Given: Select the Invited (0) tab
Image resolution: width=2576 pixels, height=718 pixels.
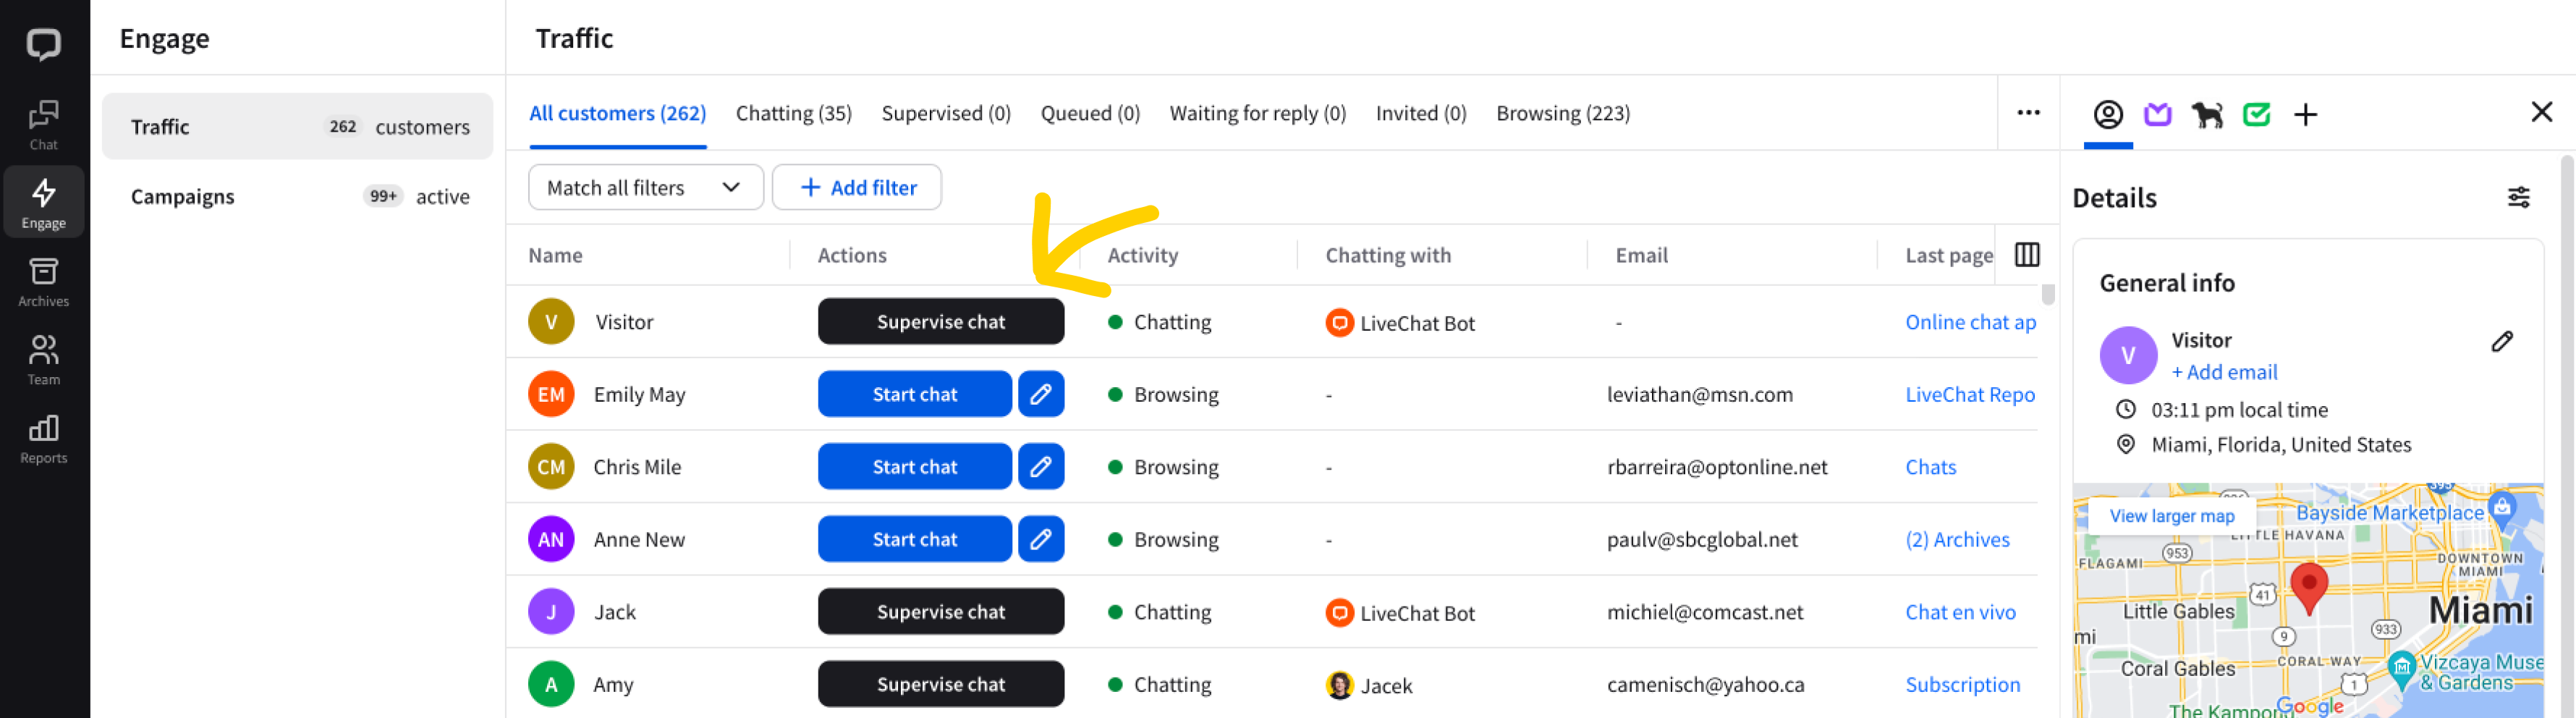Looking at the screenshot, I should click(1420, 113).
